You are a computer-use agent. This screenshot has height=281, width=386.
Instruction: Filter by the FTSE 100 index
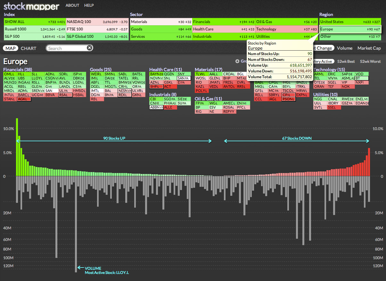click(97, 29)
